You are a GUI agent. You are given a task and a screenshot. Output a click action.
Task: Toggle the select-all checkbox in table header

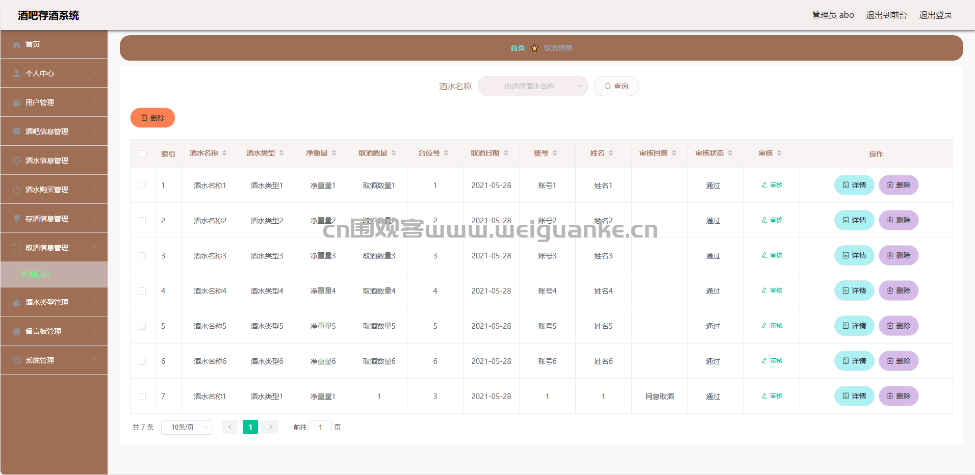tap(143, 154)
